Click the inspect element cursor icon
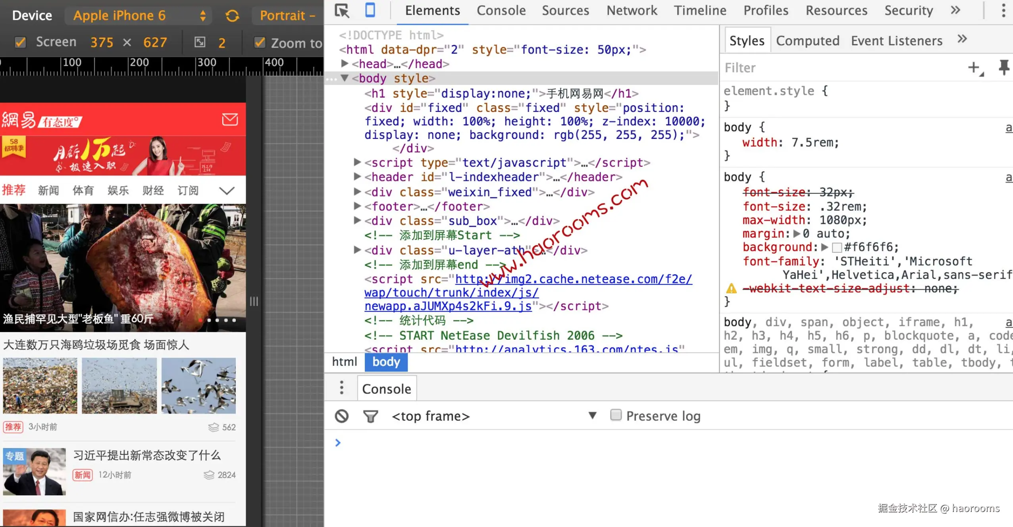This screenshot has height=527, width=1013. [x=342, y=10]
